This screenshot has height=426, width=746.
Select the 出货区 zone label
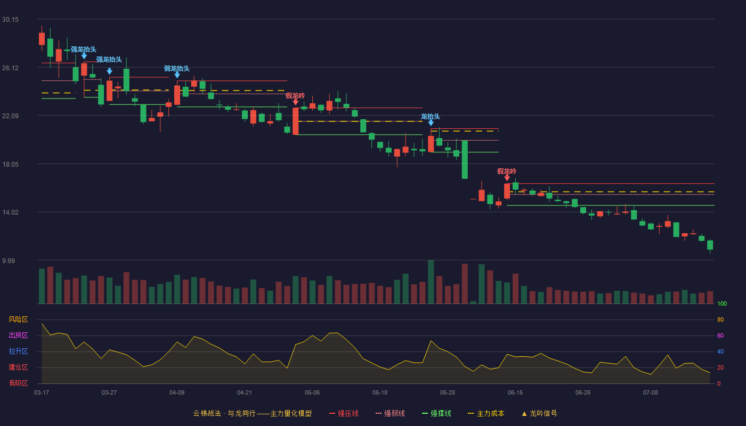pyautogui.click(x=18, y=335)
